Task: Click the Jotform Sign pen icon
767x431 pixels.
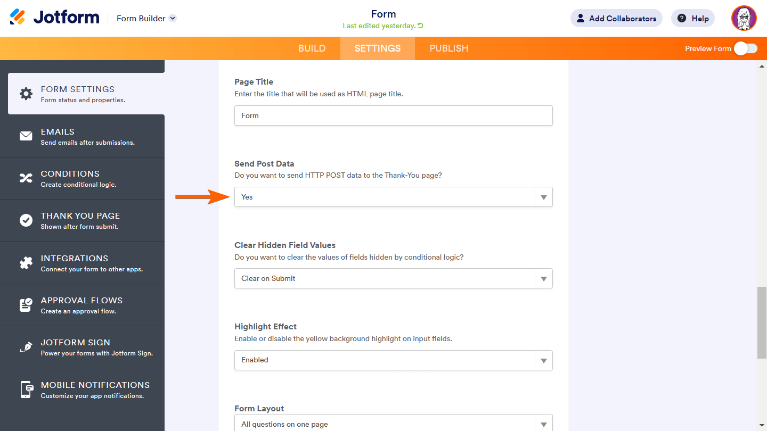Action: pyautogui.click(x=26, y=347)
